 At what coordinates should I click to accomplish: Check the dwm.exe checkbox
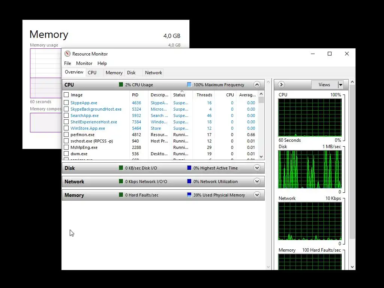pos(66,153)
